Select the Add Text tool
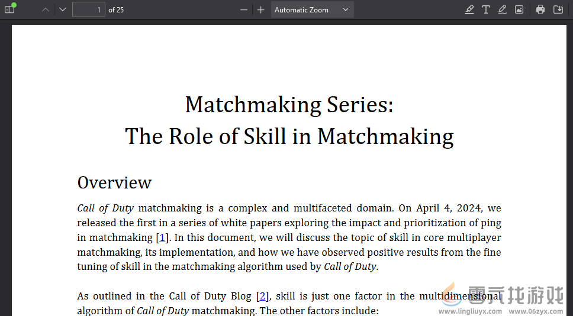 tap(486, 9)
